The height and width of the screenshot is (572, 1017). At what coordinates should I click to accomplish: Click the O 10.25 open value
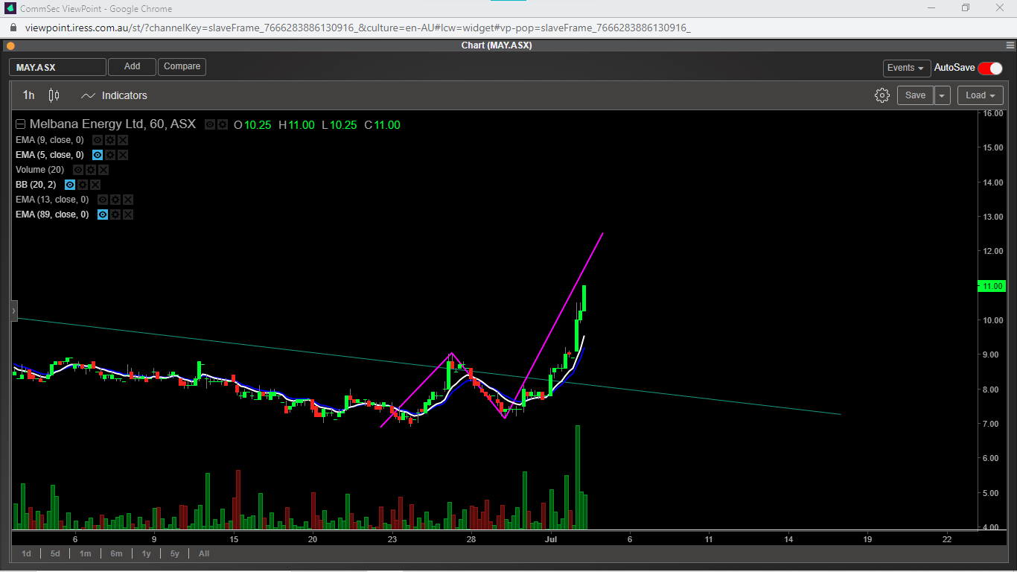(252, 125)
